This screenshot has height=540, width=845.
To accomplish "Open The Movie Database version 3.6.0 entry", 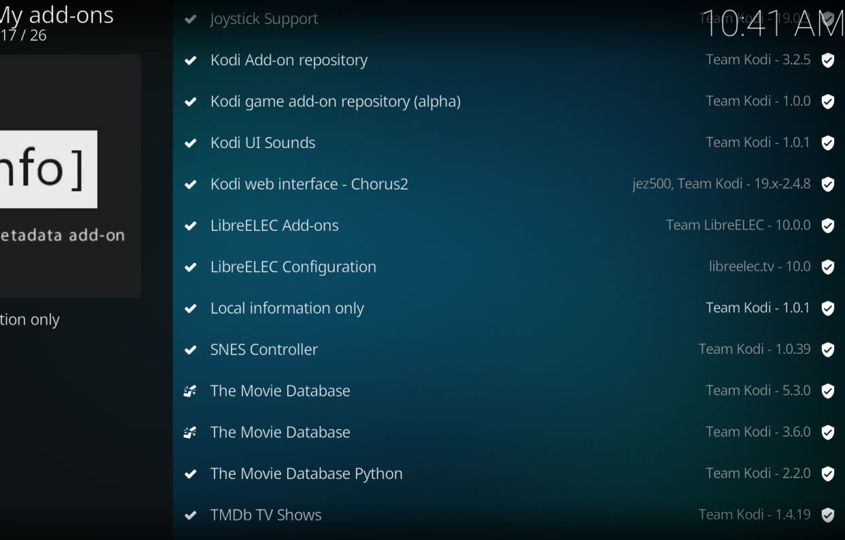I will point(280,433).
